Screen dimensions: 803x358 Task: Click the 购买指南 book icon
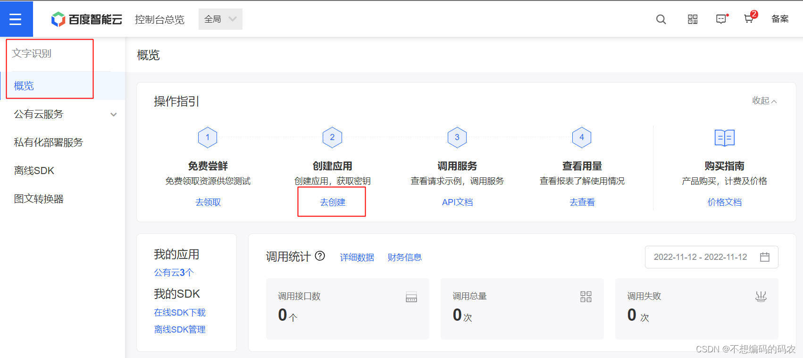pyautogui.click(x=725, y=138)
